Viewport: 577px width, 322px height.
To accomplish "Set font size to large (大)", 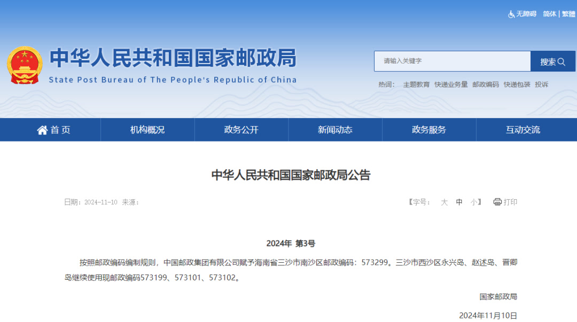I will pyautogui.click(x=444, y=202).
